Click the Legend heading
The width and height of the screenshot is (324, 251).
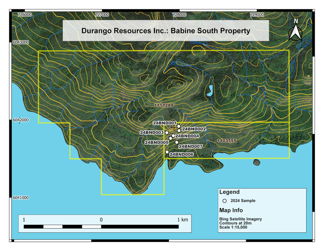point(229,192)
